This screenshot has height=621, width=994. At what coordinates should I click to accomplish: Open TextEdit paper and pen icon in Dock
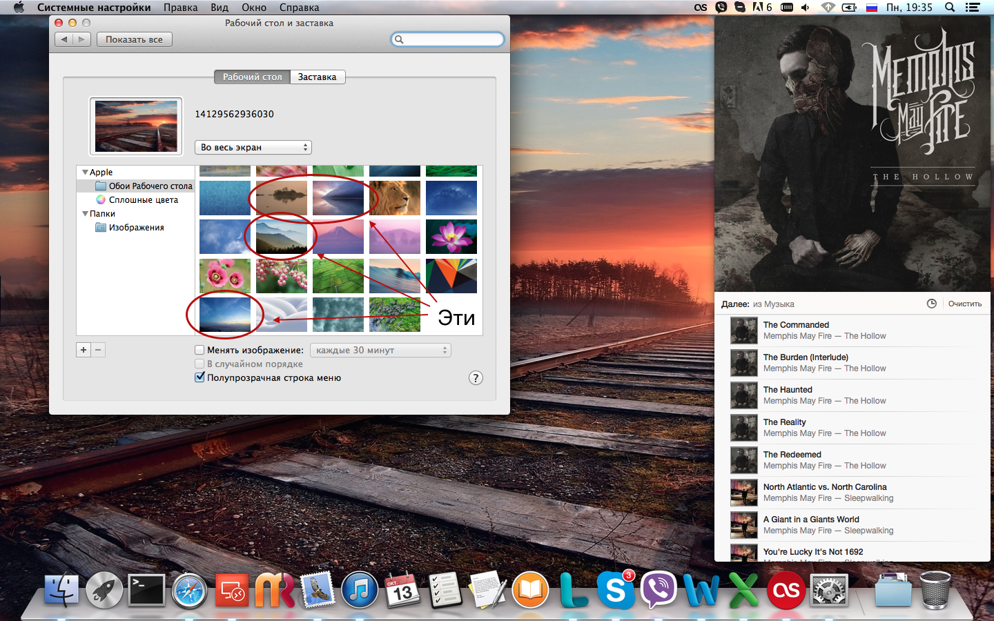[x=488, y=591]
